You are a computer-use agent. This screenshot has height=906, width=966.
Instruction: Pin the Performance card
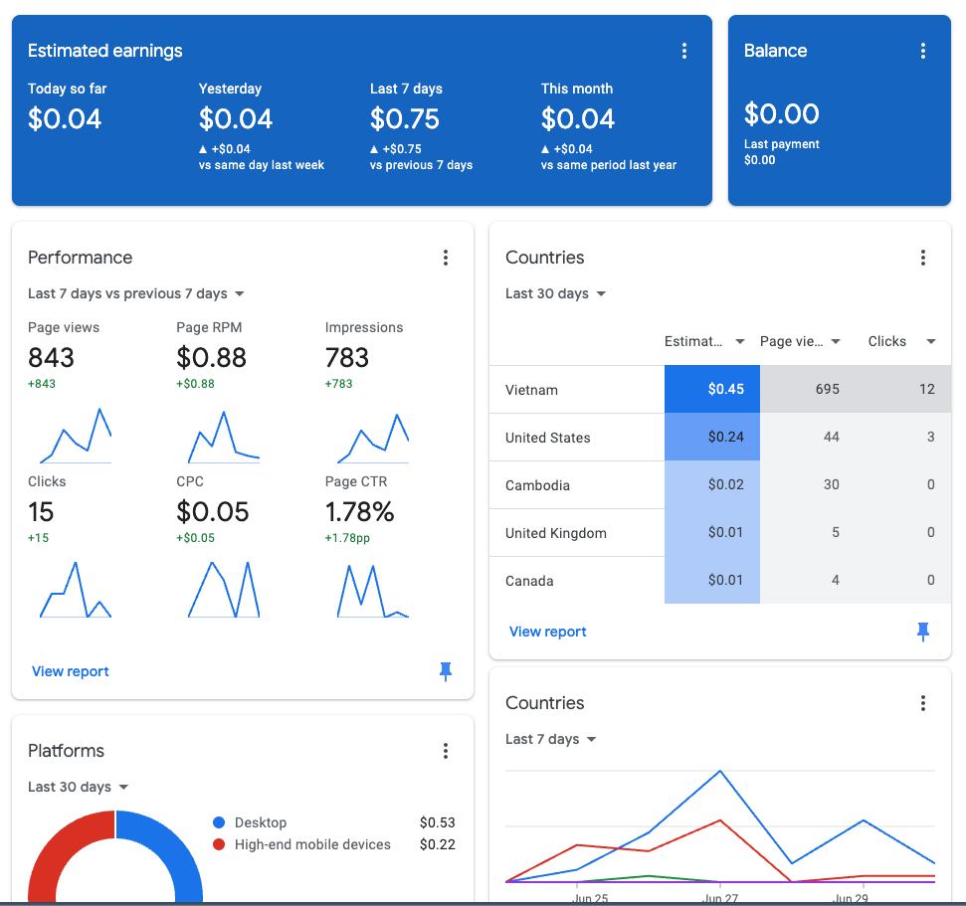point(445,671)
